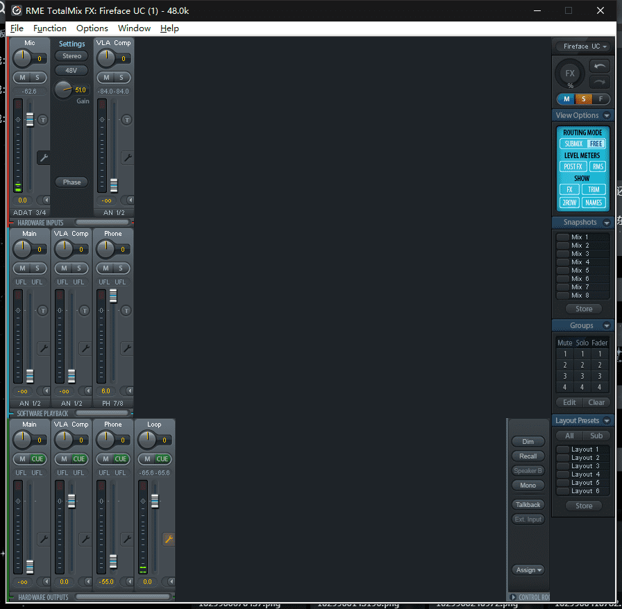Click small arrow beside Software Playback Phone value 6.0
622x609 pixels.
pos(129,391)
